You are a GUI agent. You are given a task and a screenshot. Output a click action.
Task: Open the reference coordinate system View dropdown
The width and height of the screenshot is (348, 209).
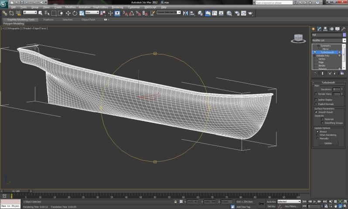[92, 13]
